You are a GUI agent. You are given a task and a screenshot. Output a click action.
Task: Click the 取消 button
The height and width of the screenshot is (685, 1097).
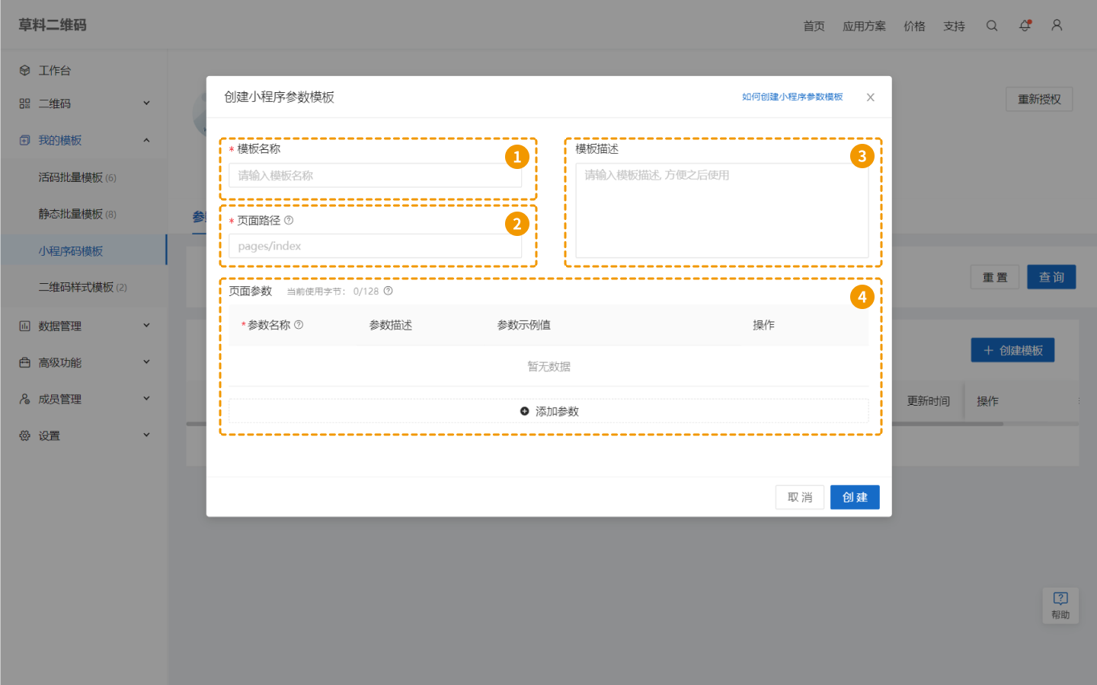(800, 497)
